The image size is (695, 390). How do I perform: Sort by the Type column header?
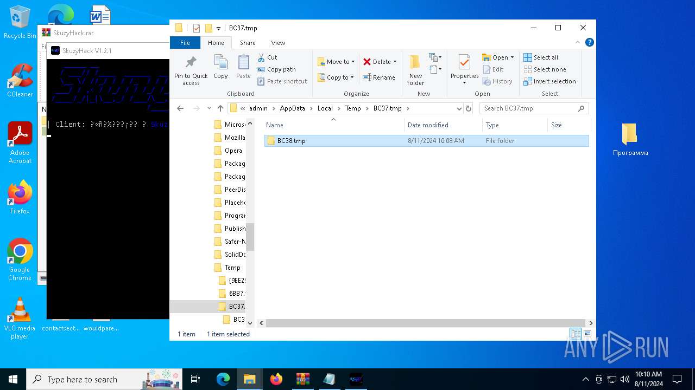click(515, 125)
